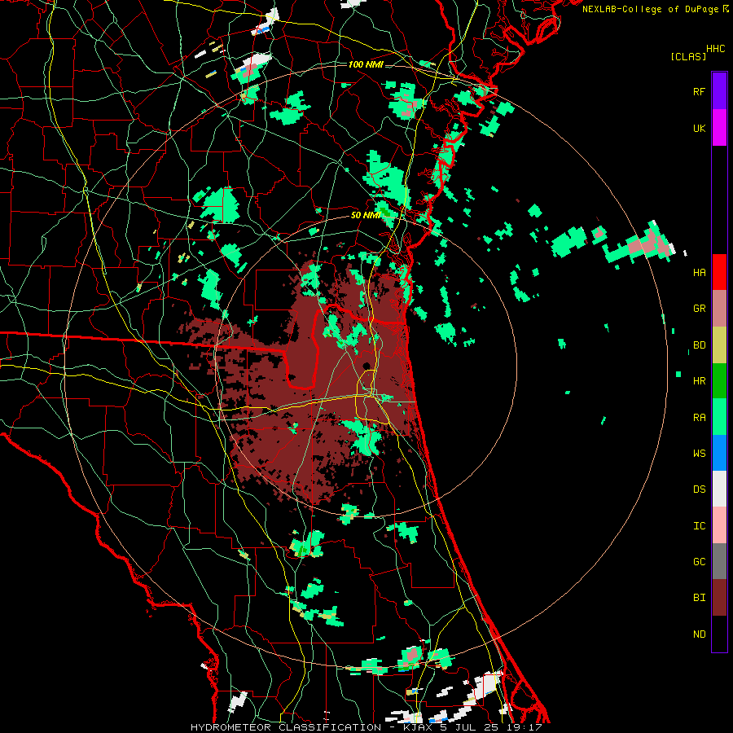Click the HA legend label
The height and width of the screenshot is (733, 733).
pos(699,273)
